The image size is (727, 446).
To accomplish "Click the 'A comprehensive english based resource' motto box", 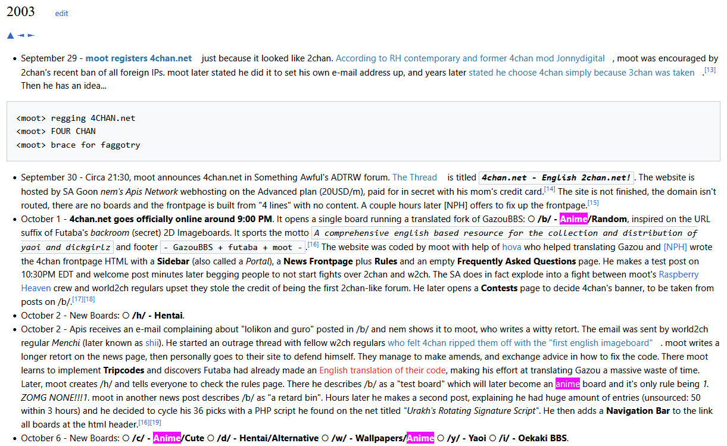I will [x=505, y=233].
